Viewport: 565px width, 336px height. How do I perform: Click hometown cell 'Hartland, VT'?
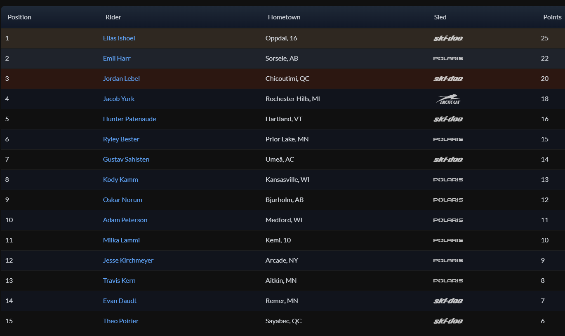pyautogui.click(x=284, y=119)
